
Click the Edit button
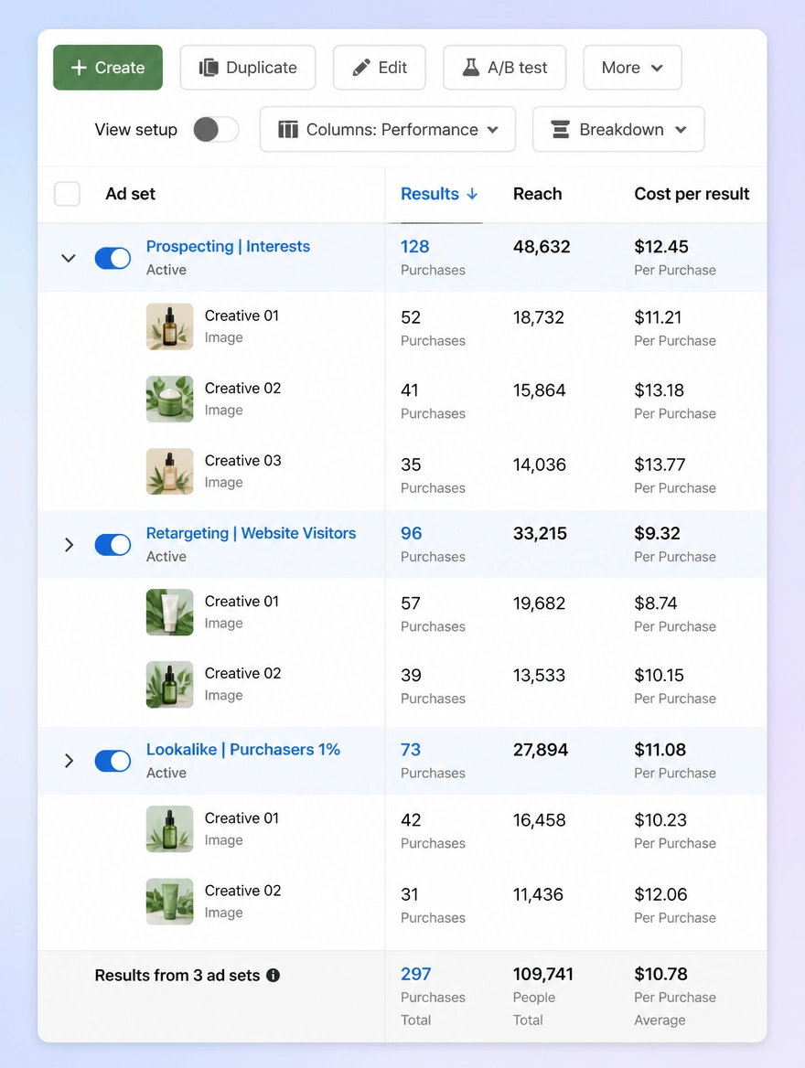[379, 68]
